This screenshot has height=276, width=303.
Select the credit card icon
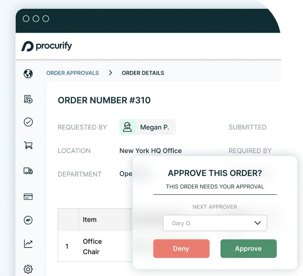[28, 196]
